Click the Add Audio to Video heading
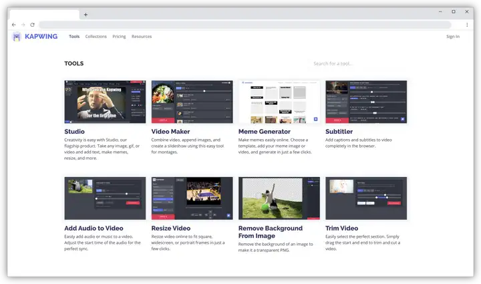The height and width of the screenshot is (284, 481). [94, 228]
